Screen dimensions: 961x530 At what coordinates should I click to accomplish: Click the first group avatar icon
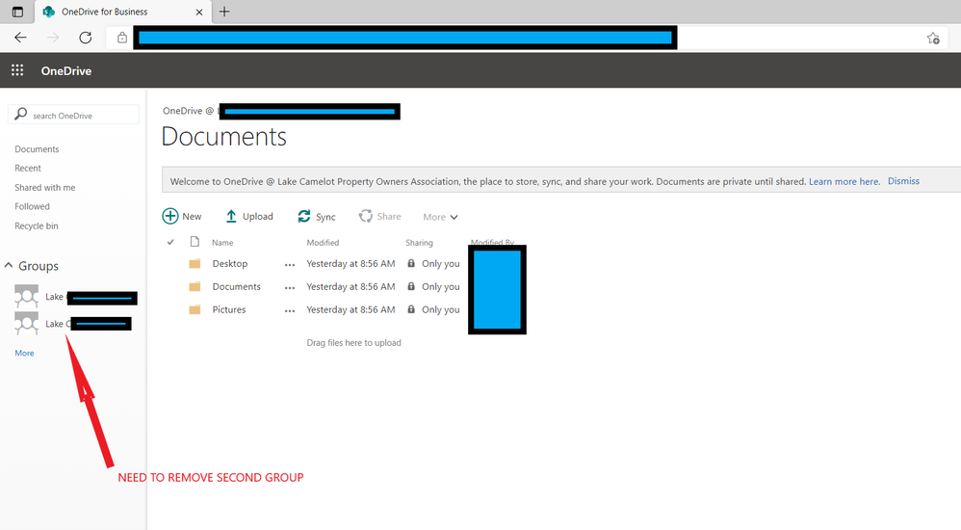coord(26,296)
